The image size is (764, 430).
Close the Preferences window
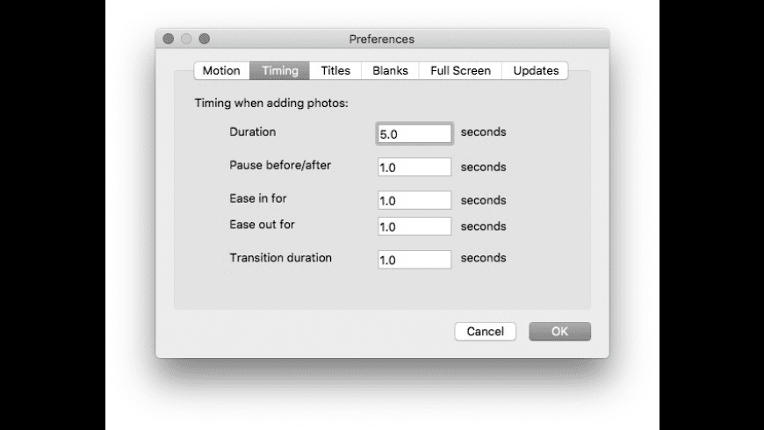point(169,39)
